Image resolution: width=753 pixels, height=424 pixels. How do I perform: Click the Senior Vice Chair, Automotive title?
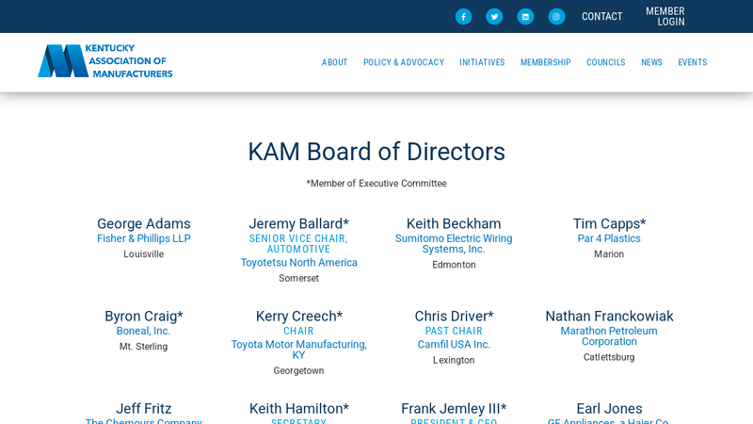[x=298, y=244]
